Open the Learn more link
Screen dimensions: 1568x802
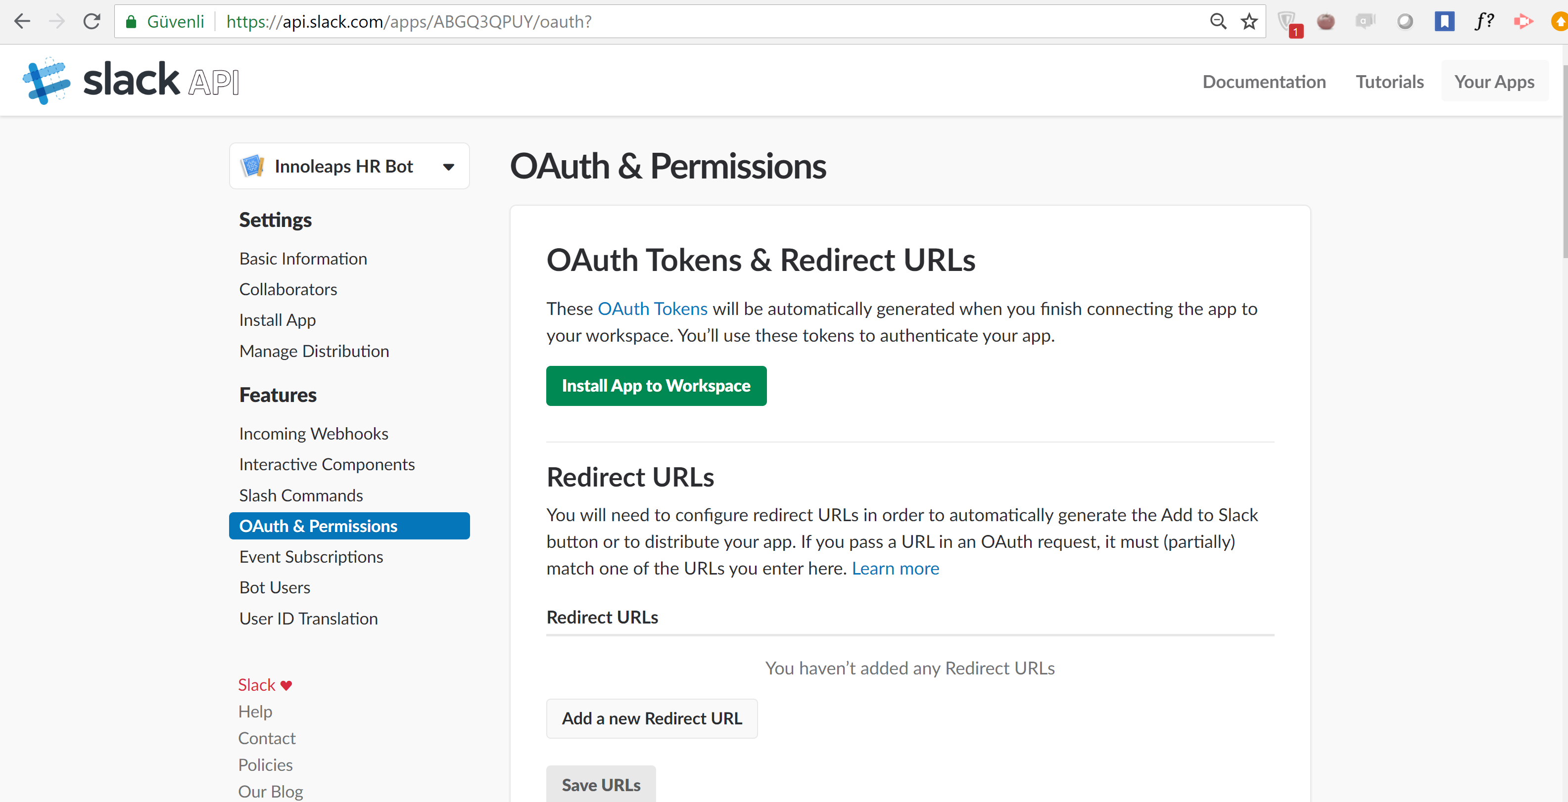click(895, 568)
